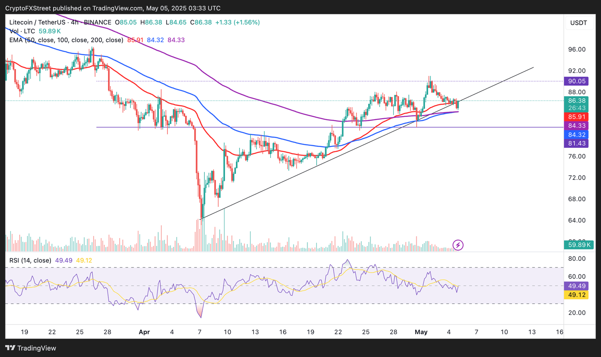Click the purple 84.33 EMA price tag
Screen dimensions: 601x357
576,126
